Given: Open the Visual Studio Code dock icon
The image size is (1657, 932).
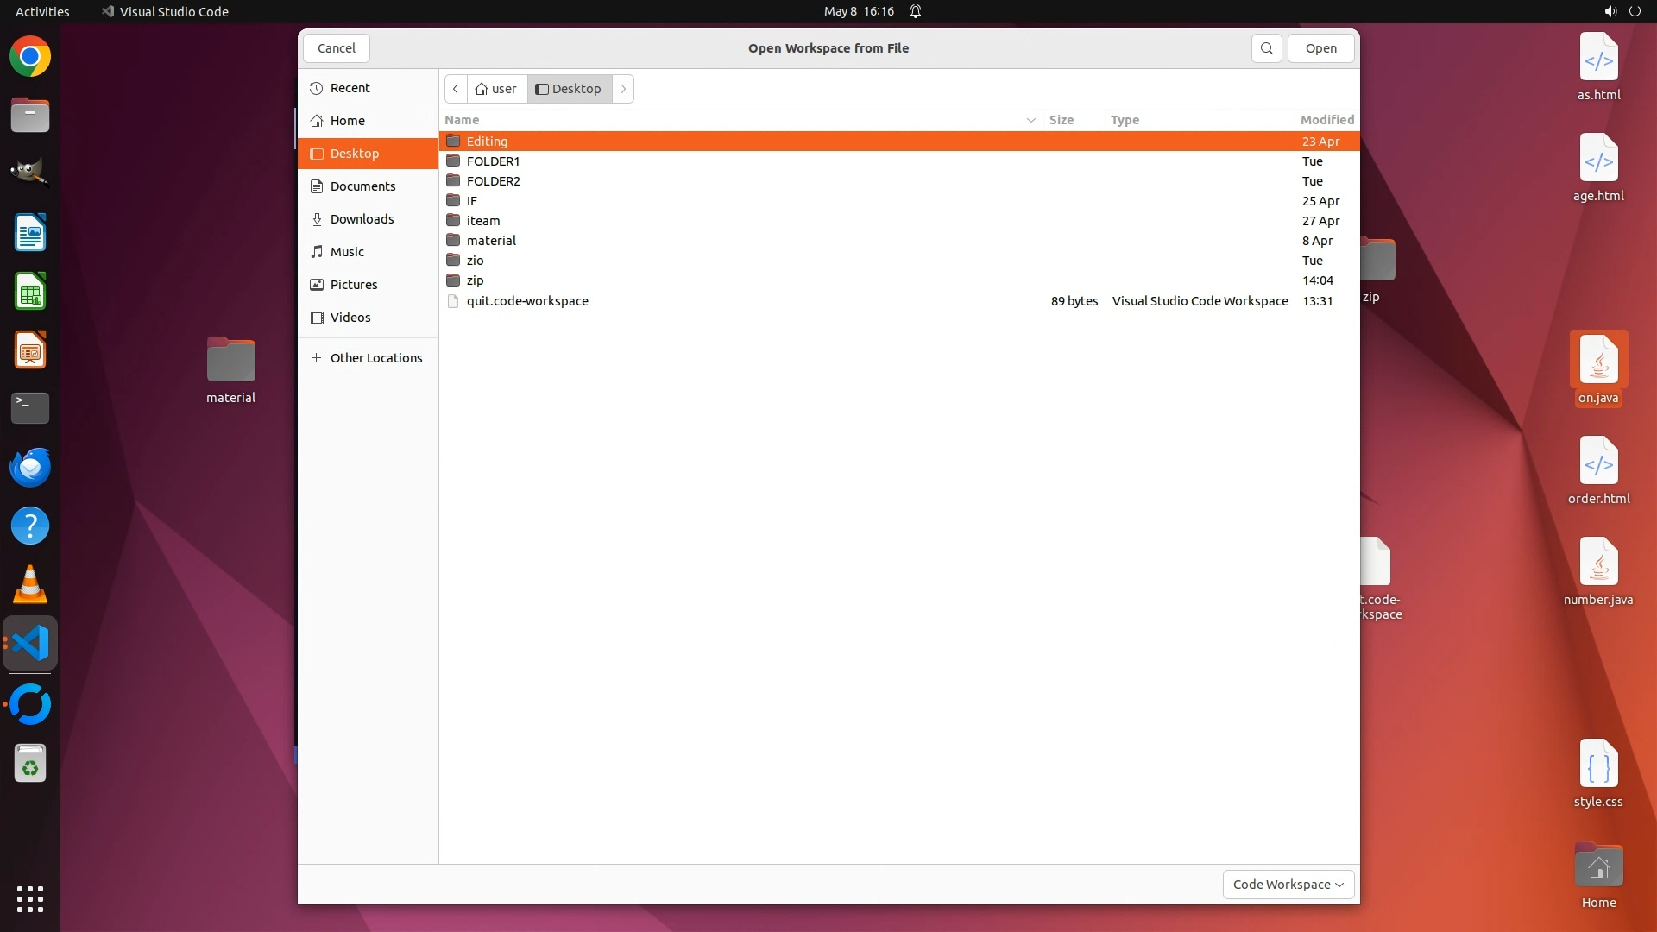Looking at the screenshot, I should click(x=30, y=644).
